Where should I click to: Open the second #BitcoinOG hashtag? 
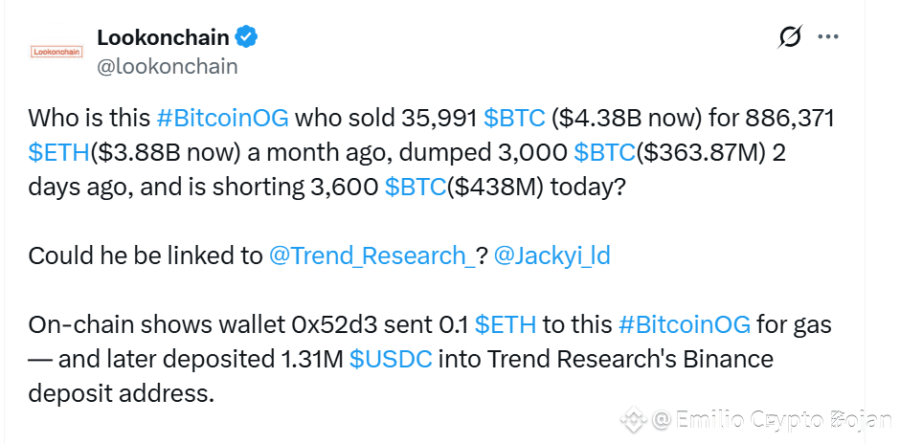coord(685,325)
